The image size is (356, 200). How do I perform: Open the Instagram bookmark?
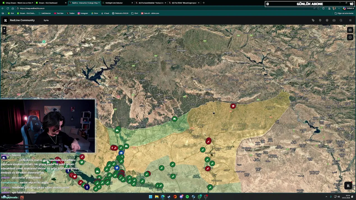click(83, 13)
